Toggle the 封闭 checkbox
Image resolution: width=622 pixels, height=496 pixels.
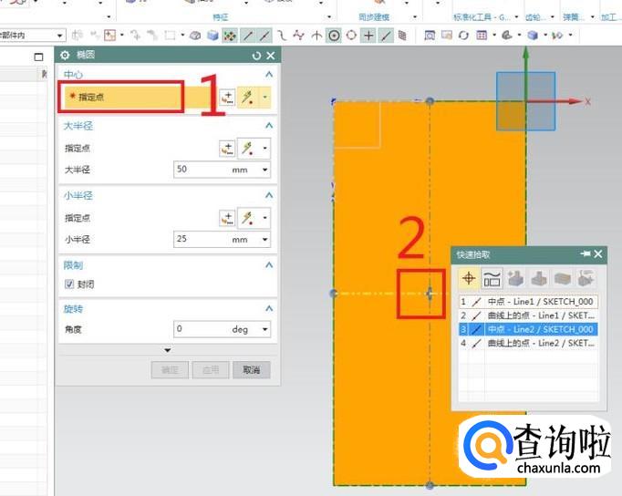tap(69, 284)
